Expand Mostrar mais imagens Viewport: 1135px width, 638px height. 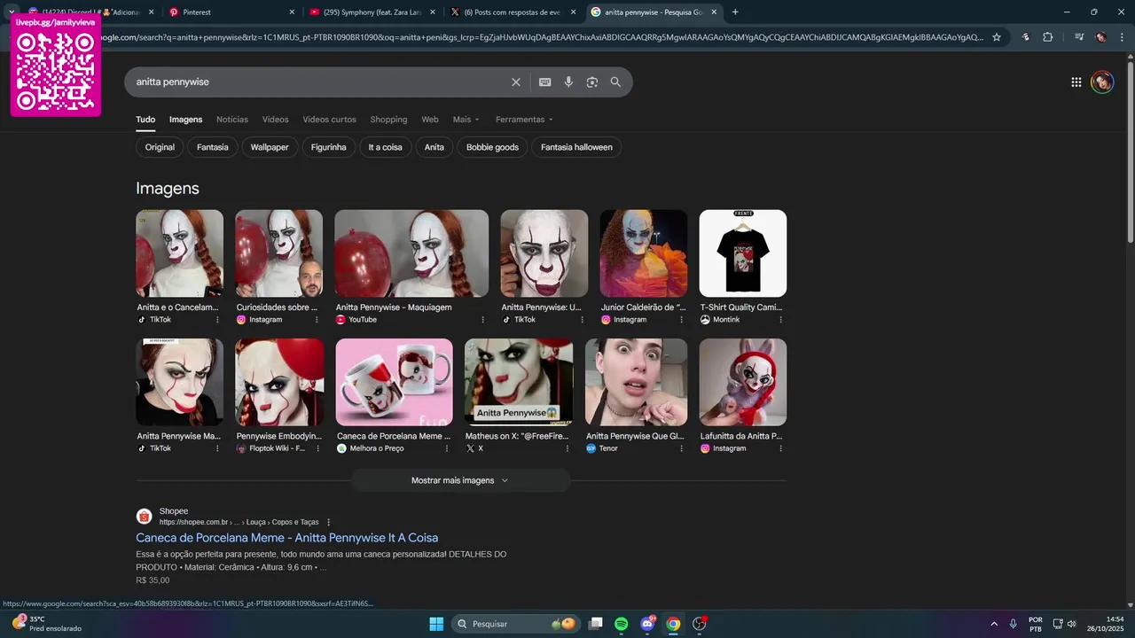pyautogui.click(x=460, y=480)
